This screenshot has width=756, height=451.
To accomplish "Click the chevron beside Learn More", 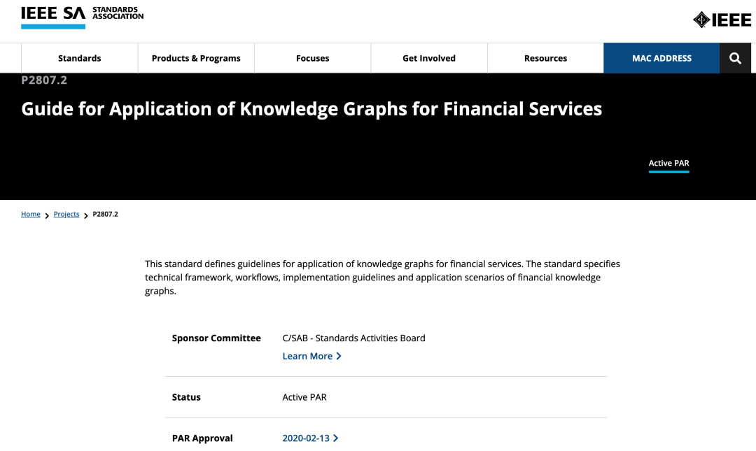I will click(x=339, y=356).
